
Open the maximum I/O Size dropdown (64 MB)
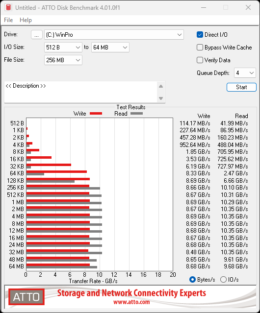click(110, 48)
